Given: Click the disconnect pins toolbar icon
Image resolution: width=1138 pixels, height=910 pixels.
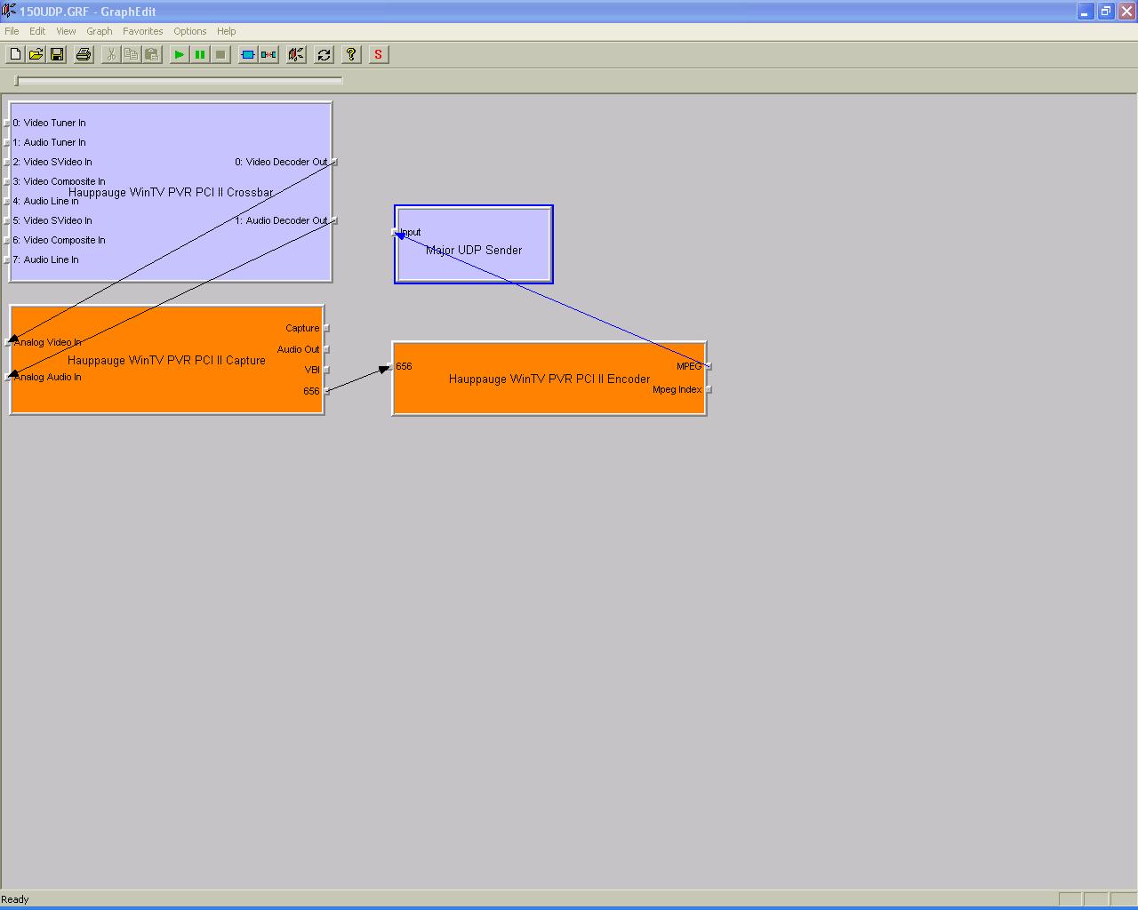Looking at the screenshot, I should (268, 54).
